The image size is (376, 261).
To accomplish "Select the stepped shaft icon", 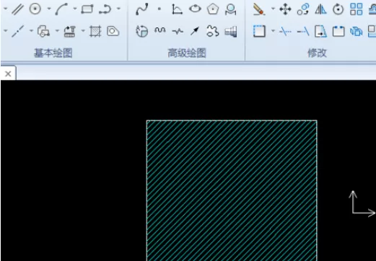I will (x=231, y=32).
